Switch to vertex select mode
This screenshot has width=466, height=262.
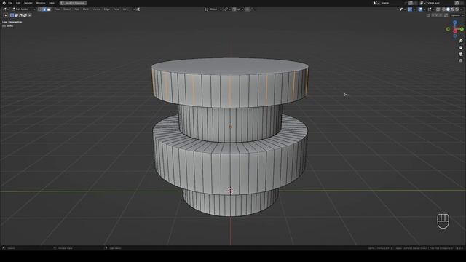tap(39, 9)
